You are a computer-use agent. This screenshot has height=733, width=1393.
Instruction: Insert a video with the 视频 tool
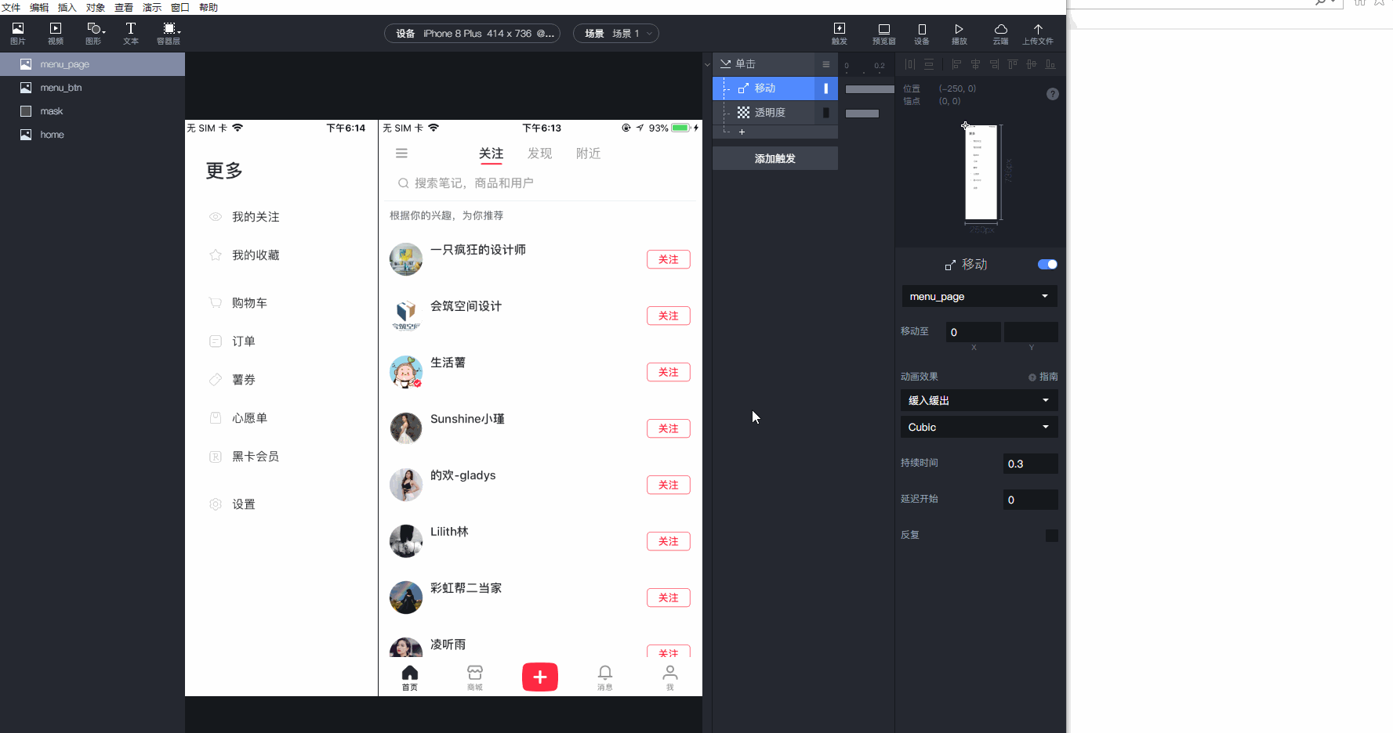pos(56,33)
